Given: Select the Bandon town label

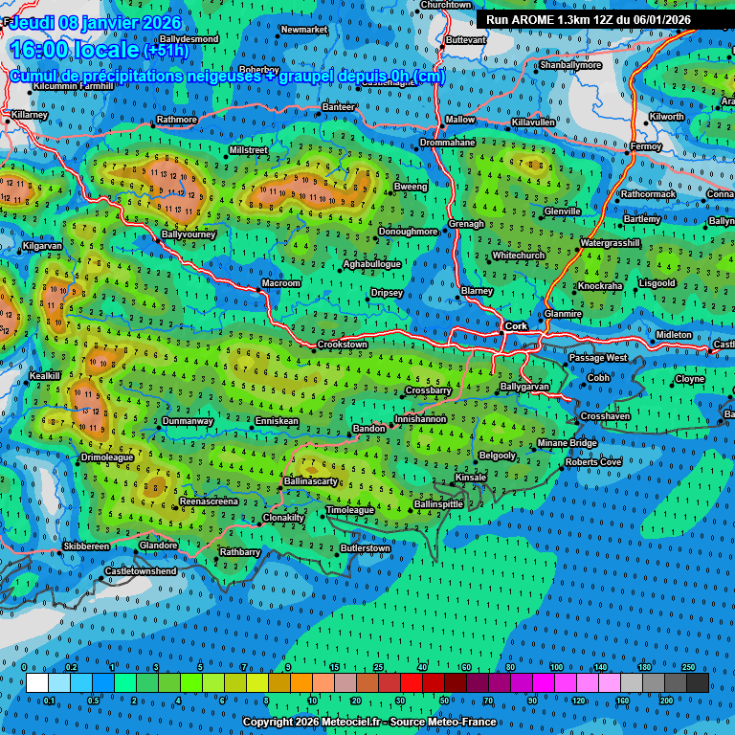Looking at the screenshot, I should pos(368,429).
